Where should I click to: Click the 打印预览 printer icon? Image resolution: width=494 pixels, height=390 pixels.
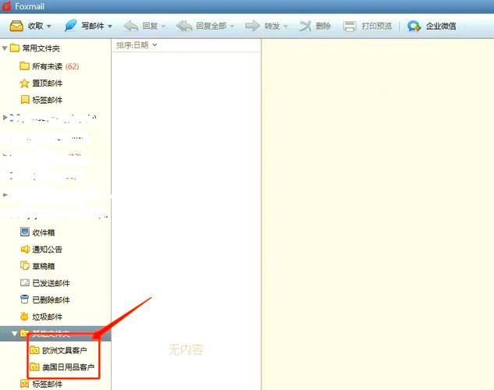click(x=350, y=26)
